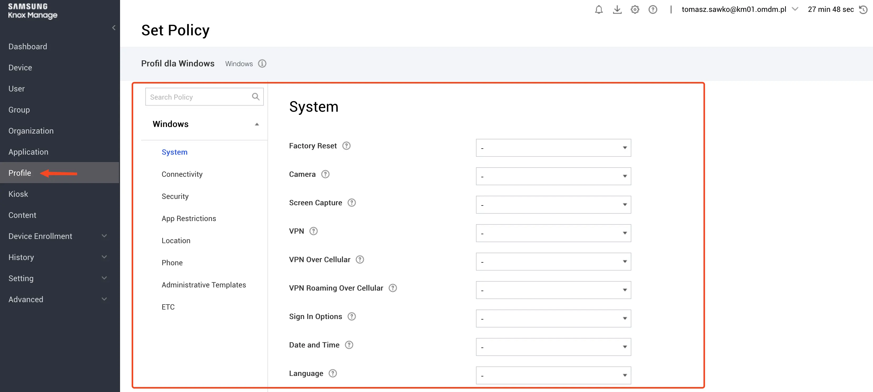Open the Factory Reset dropdown
Screen dimensions: 873x392
coord(553,148)
